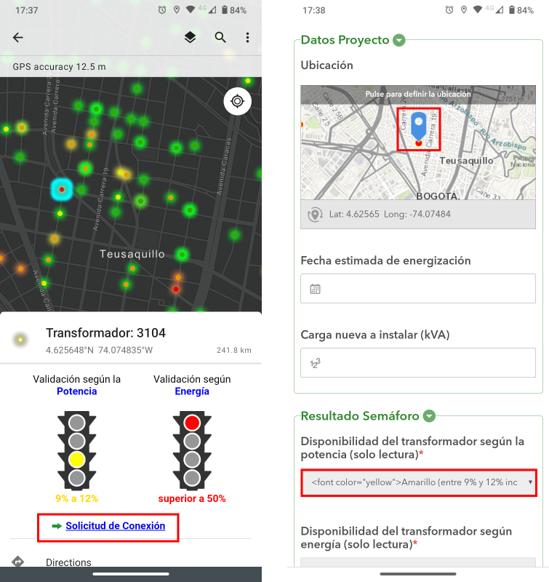Image resolution: width=549 pixels, height=582 pixels.
Task: Tap the back arrow in map app
Action: coord(17,37)
